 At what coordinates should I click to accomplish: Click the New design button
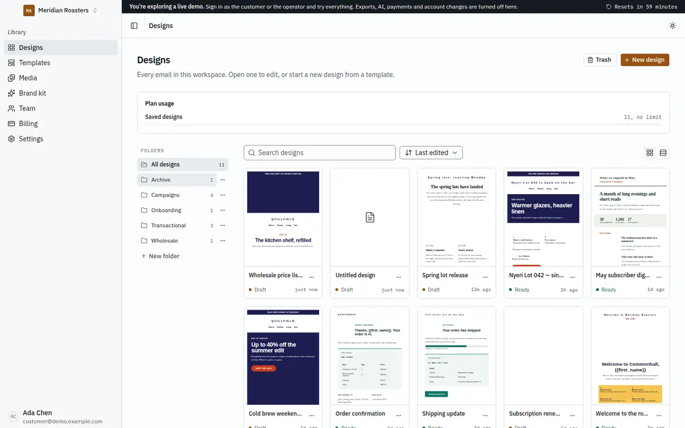pyautogui.click(x=645, y=60)
